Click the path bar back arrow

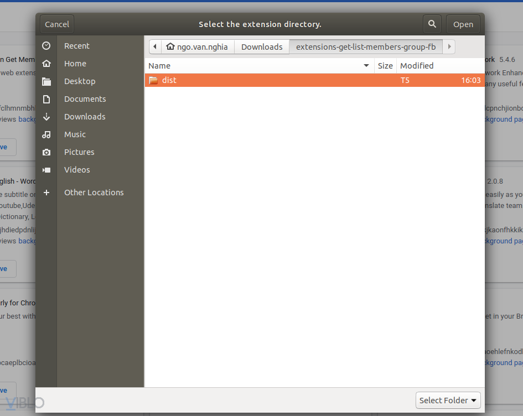(x=155, y=46)
